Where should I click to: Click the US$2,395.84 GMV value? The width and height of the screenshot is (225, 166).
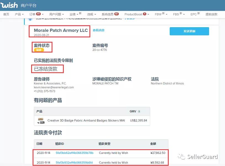[x=139, y=120]
